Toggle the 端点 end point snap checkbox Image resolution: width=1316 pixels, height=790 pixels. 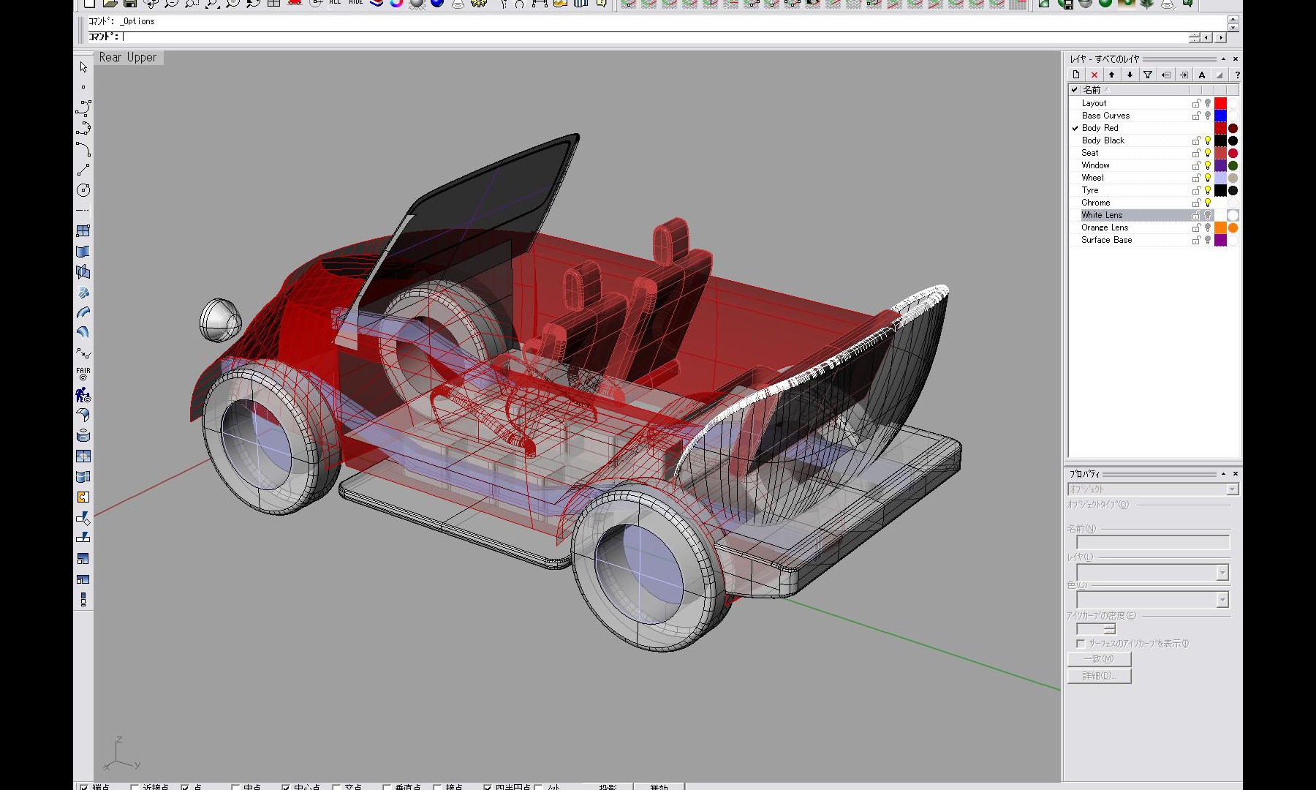[x=84, y=788]
